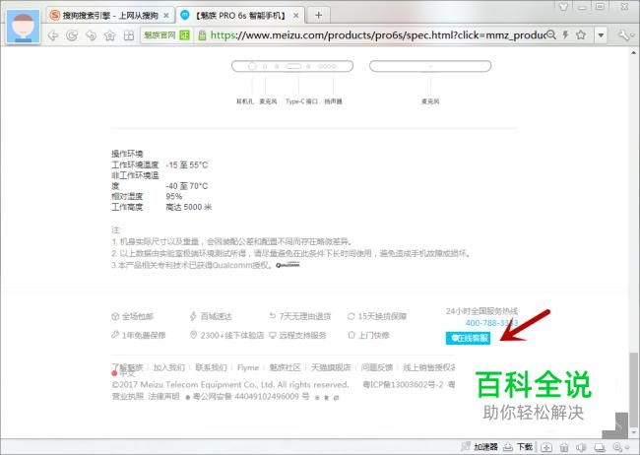
Task: Click the 高达 5000 米 value
Action: pyautogui.click(x=189, y=207)
